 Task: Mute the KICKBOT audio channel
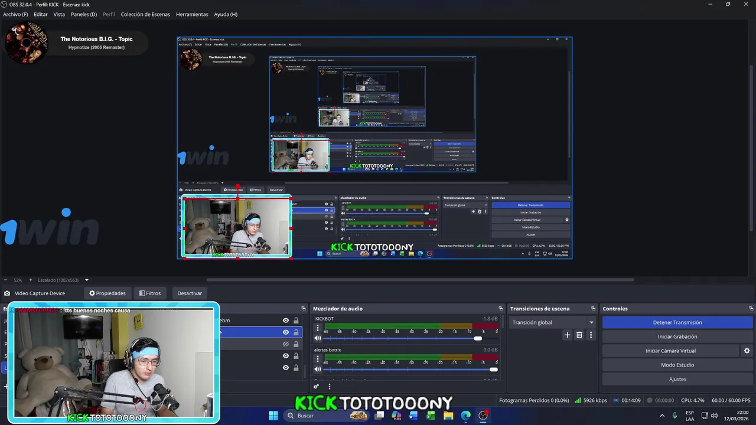pyautogui.click(x=318, y=338)
